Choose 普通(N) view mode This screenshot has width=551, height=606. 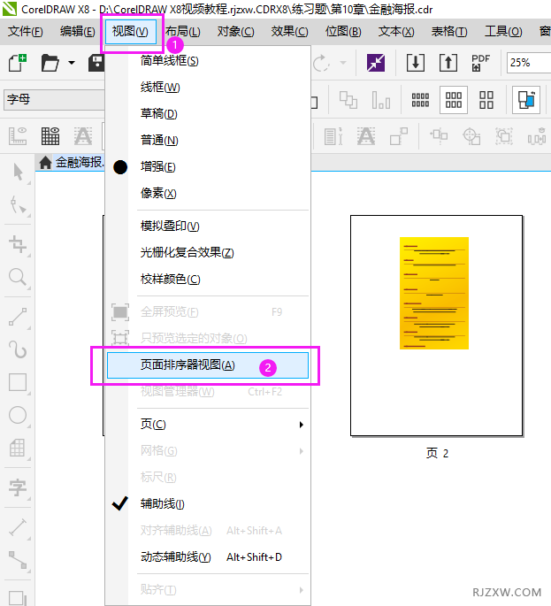(x=208, y=141)
